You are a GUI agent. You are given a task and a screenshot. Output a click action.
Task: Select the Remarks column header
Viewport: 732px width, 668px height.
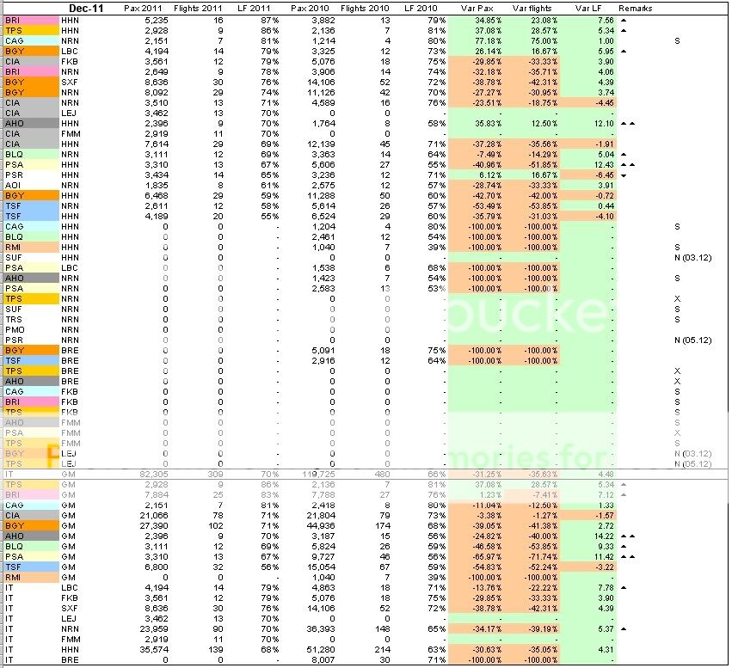click(x=635, y=8)
